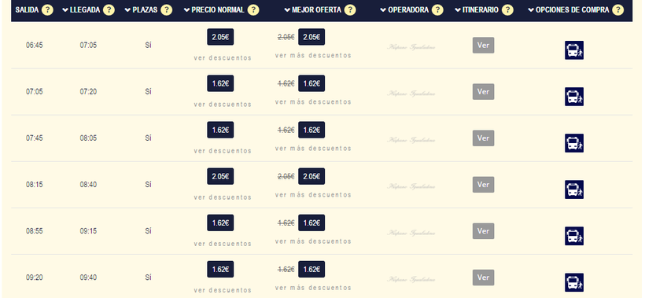Select the 1.62€ best offer at 09:20
The image size is (645, 298).
(311, 269)
